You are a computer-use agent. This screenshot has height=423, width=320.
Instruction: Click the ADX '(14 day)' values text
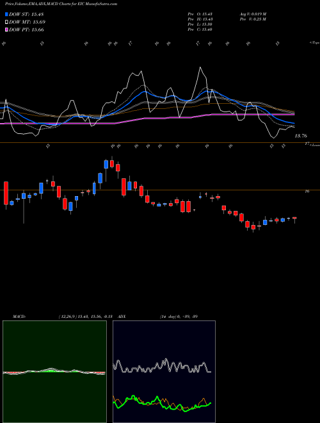[x=179, y=317]
